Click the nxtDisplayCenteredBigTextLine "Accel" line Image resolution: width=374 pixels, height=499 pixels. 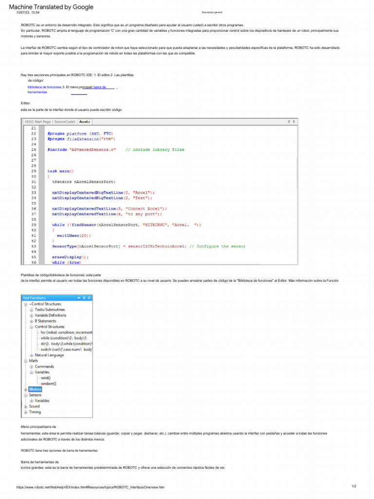(x=103, y=193)
